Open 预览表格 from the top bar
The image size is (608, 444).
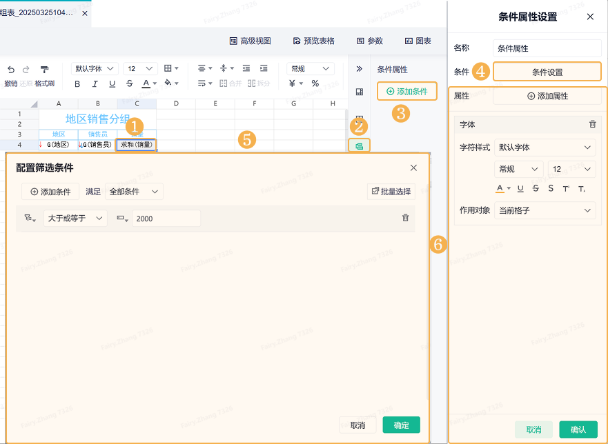point(314,41)
